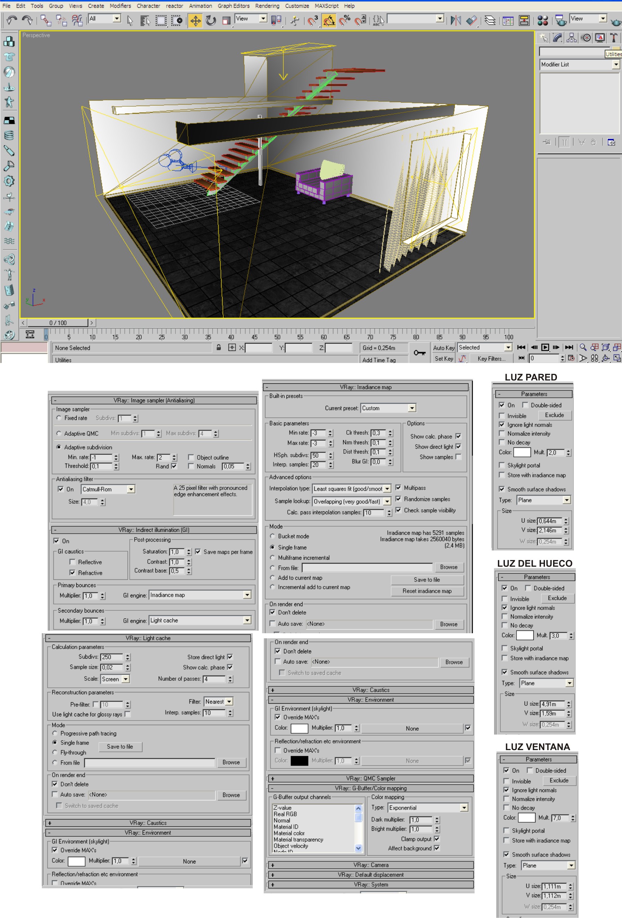Click the time slider showing 0 / 100
This screenshot has height=918, width=622.
coord(58,323)
